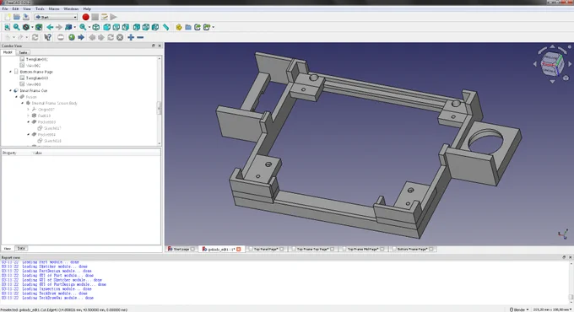Screen dimensions: 574x312
Task: Click the navigation cube in 3D view
Action: click(552, 64)
